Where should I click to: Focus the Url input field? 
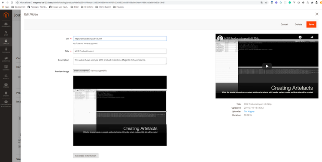point(120,39)
